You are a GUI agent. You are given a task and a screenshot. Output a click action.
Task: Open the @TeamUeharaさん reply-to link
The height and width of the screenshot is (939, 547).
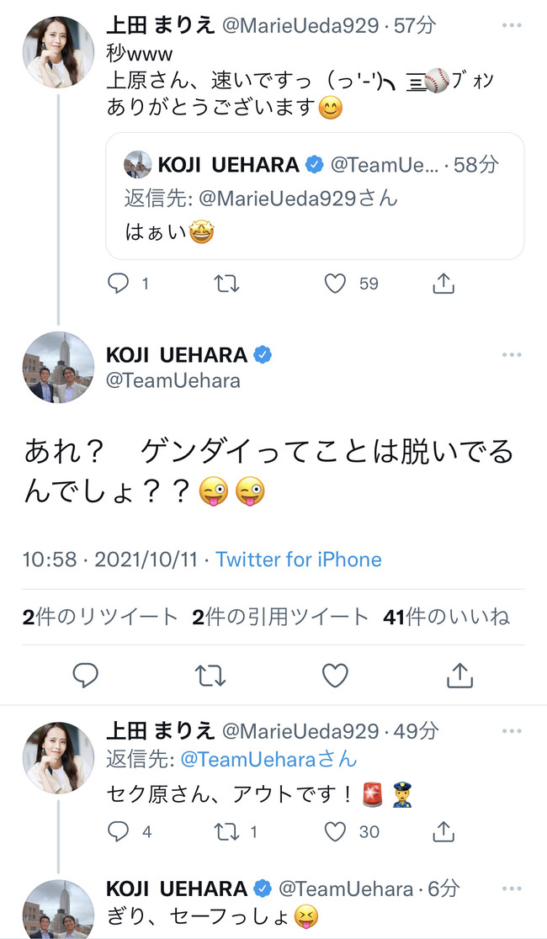tap(268, 759)
